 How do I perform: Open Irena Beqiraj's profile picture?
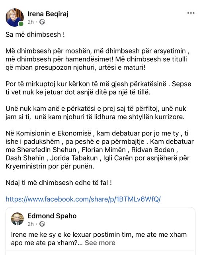[x=15, y=17]
